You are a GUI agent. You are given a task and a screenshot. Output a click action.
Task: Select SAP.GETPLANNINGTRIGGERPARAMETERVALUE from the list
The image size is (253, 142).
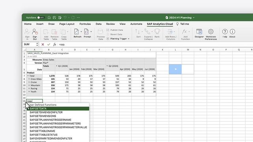coord(58,127)
